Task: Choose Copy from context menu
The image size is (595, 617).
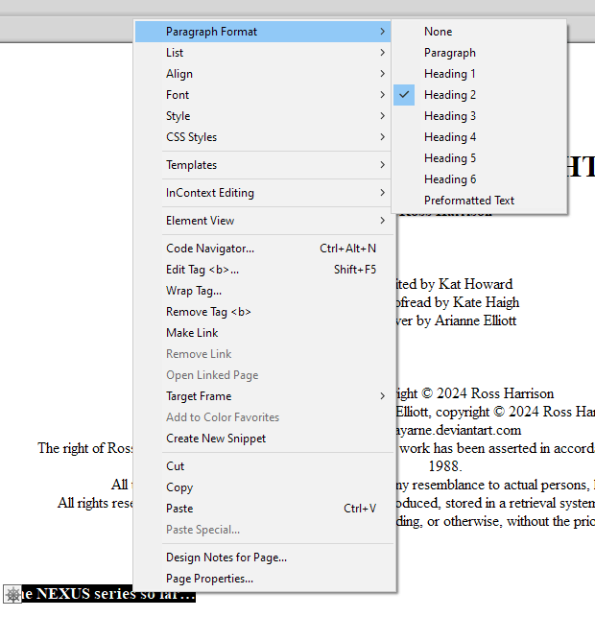Action: (x=179, y=487)
